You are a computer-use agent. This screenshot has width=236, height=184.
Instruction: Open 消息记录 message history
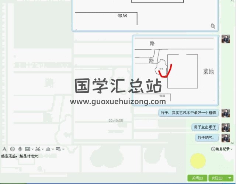[221, 149]
